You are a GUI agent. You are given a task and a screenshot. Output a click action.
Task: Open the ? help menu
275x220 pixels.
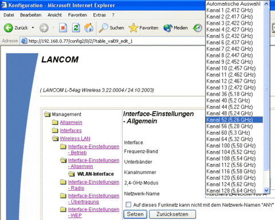113,15
